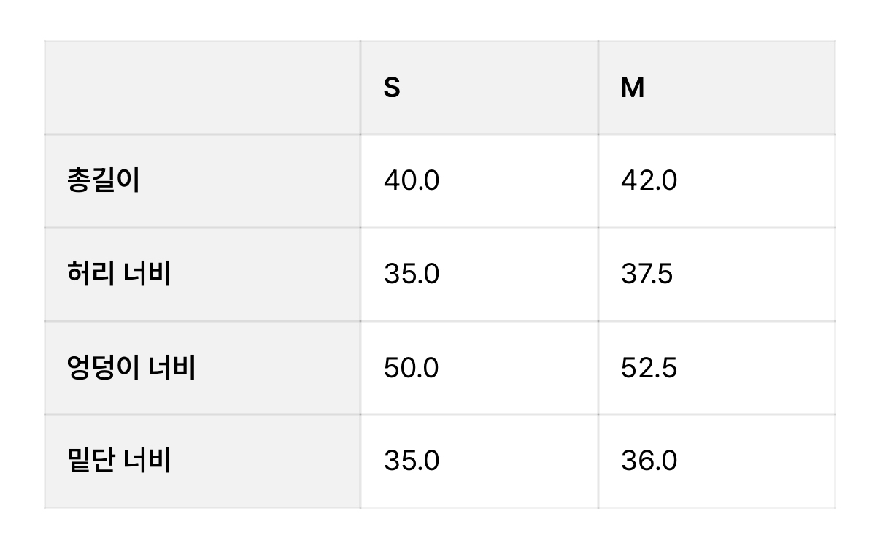Click the blank area below the size table

point(440,523)
